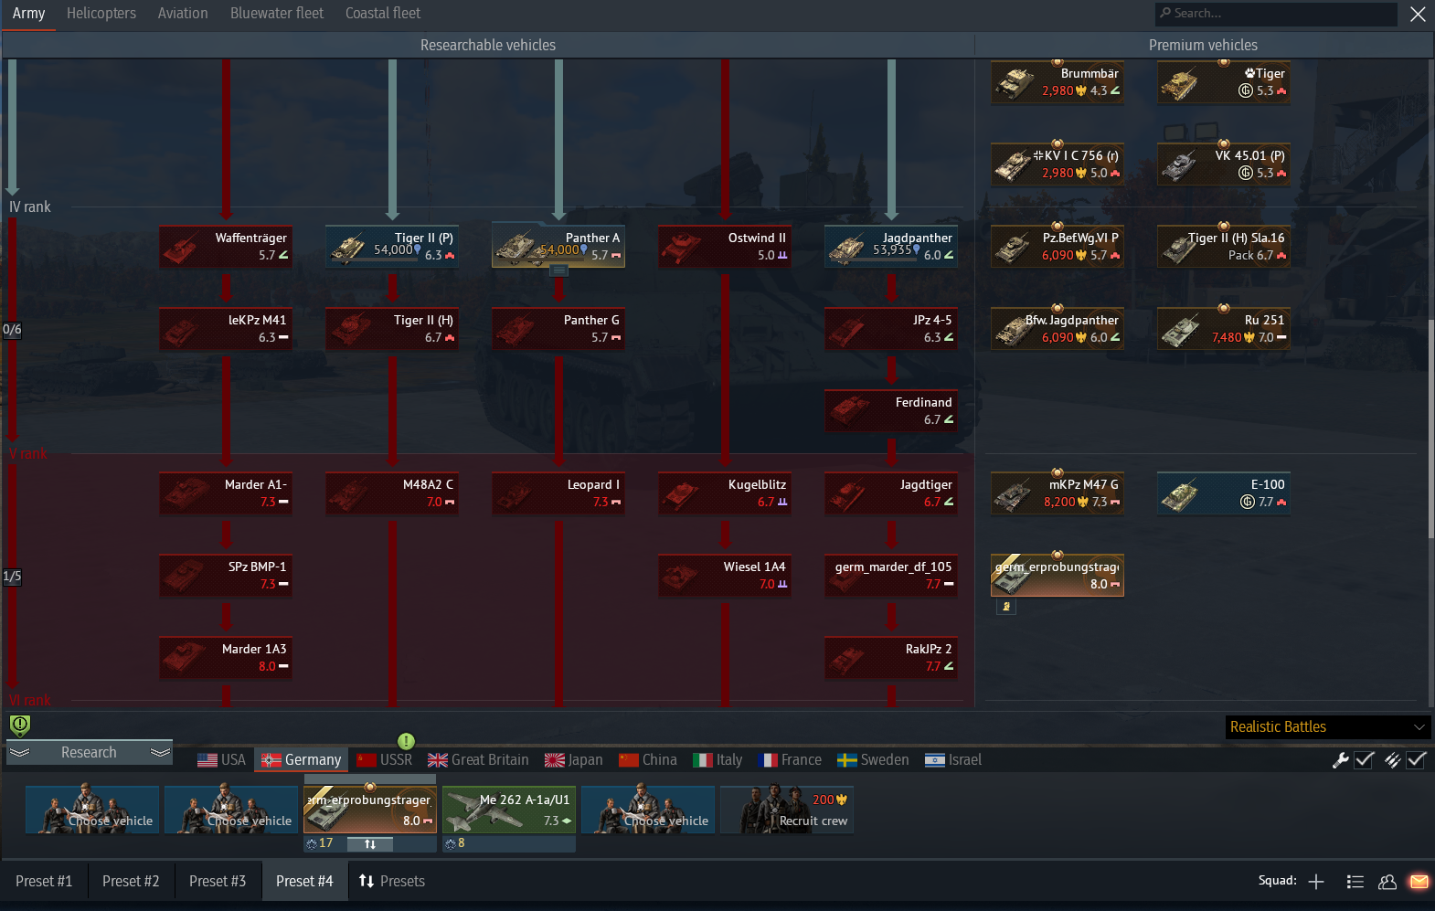The height and width of the screenshot is (911, 1435).
Task: Expand the vehicle group under Panther A
Action: pyautogui.click(x=559, y=270)
